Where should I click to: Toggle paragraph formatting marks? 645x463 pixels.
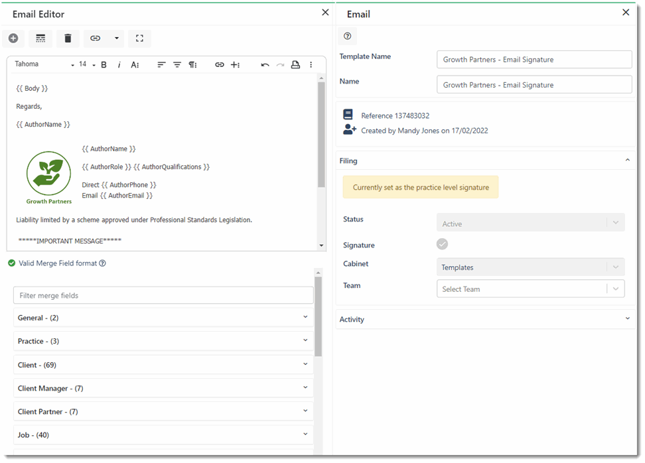[x=192, y=64]
